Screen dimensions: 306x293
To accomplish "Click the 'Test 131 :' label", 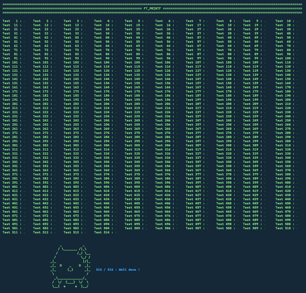I will pos(12,75).
